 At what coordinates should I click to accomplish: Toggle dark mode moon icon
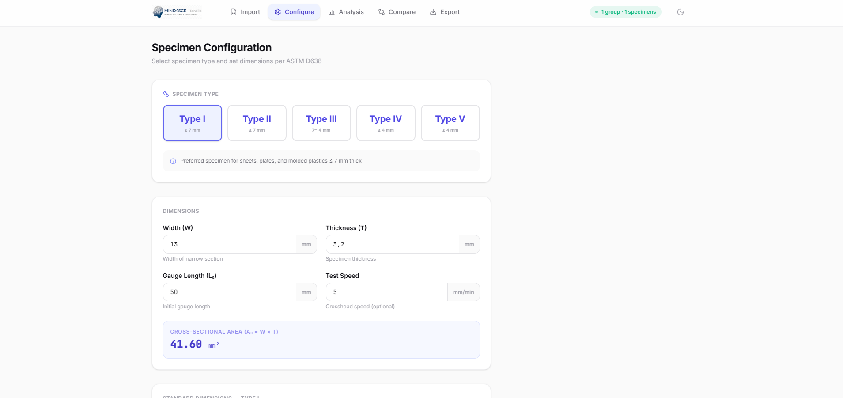coord(680,12)
